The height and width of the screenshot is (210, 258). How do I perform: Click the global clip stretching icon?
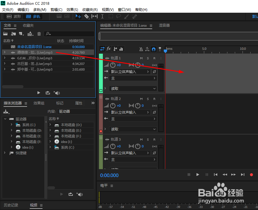(x=147, y=49)
